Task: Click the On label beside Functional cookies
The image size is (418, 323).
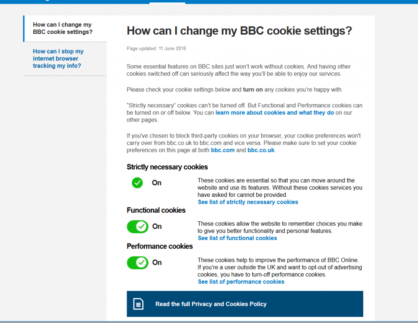Action: click(x=157, y=227)
